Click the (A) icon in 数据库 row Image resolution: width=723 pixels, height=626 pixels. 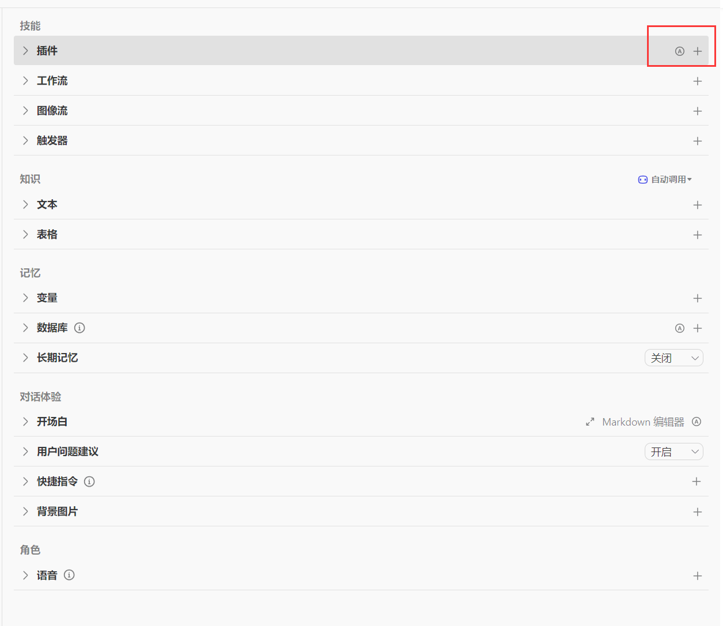tap(680, 328)
